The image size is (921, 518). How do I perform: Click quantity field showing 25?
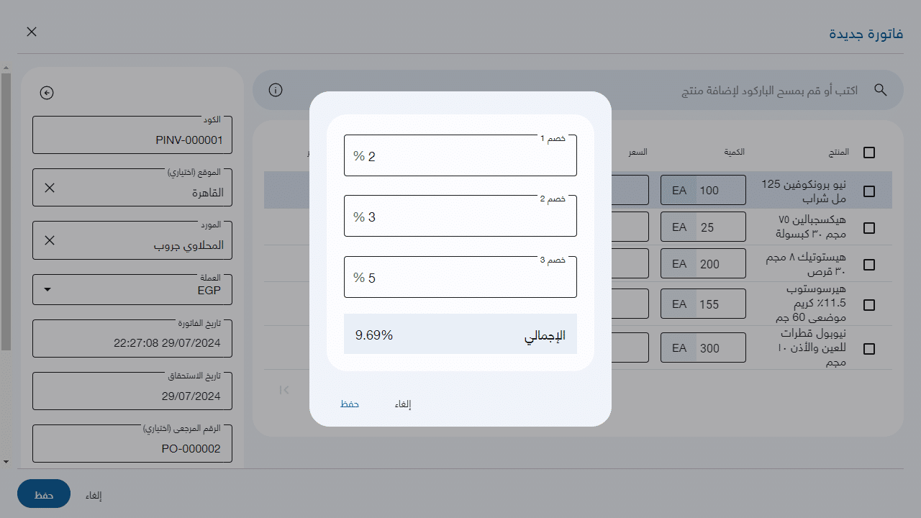coord(721,227)
